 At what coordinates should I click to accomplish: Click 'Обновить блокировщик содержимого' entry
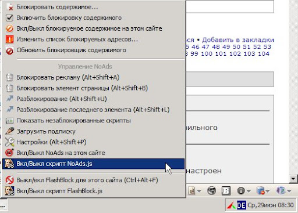(93, 50)
